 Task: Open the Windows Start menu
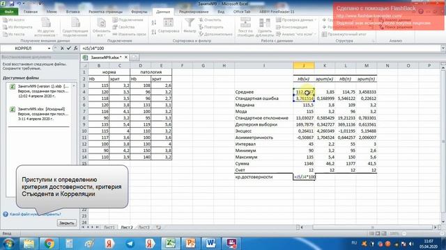click(8, 243)
